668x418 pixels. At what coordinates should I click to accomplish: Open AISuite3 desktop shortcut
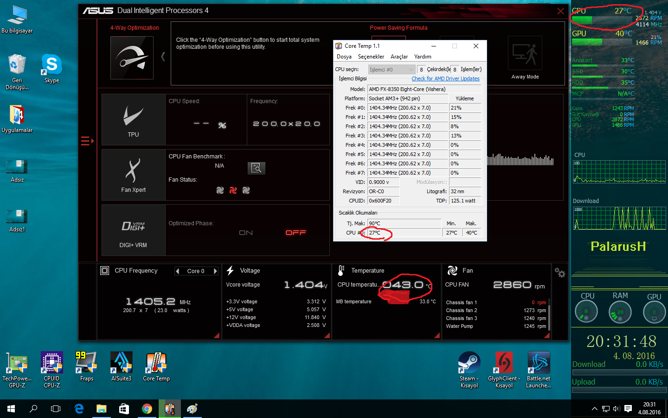tap(121, 367)
